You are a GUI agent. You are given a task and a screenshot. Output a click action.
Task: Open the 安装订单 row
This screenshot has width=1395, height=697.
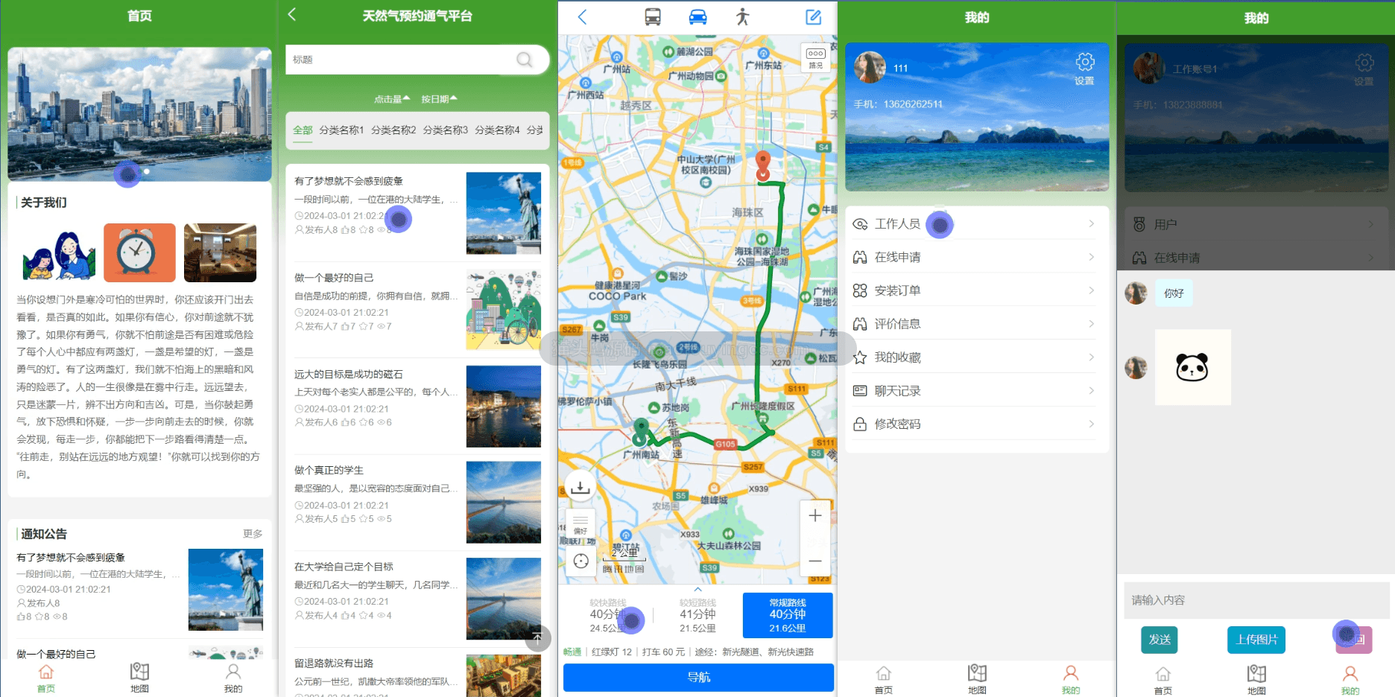977,290
